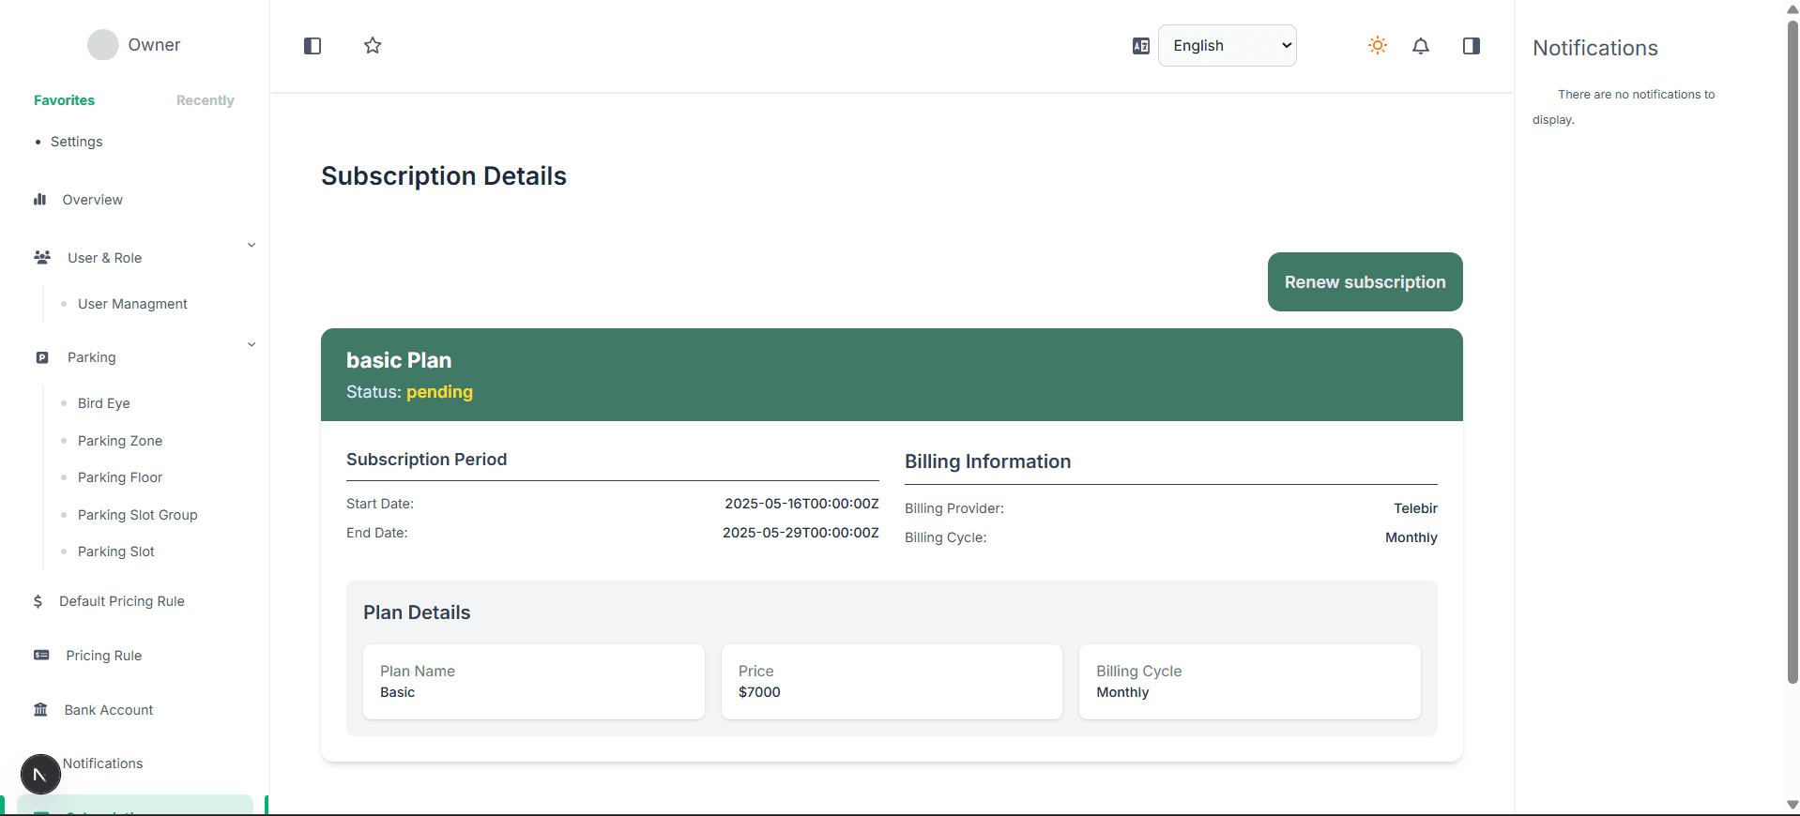
Task: Open Parking Floor page
Action: point(119,477)
